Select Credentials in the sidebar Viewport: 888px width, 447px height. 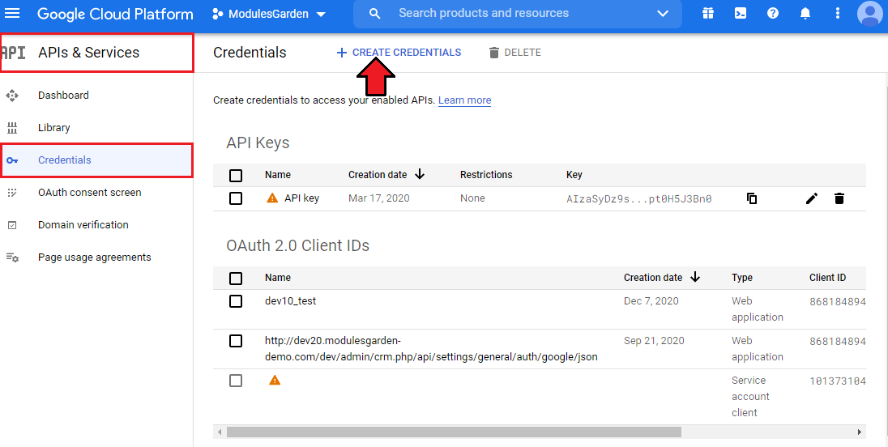tap(96, 160)
